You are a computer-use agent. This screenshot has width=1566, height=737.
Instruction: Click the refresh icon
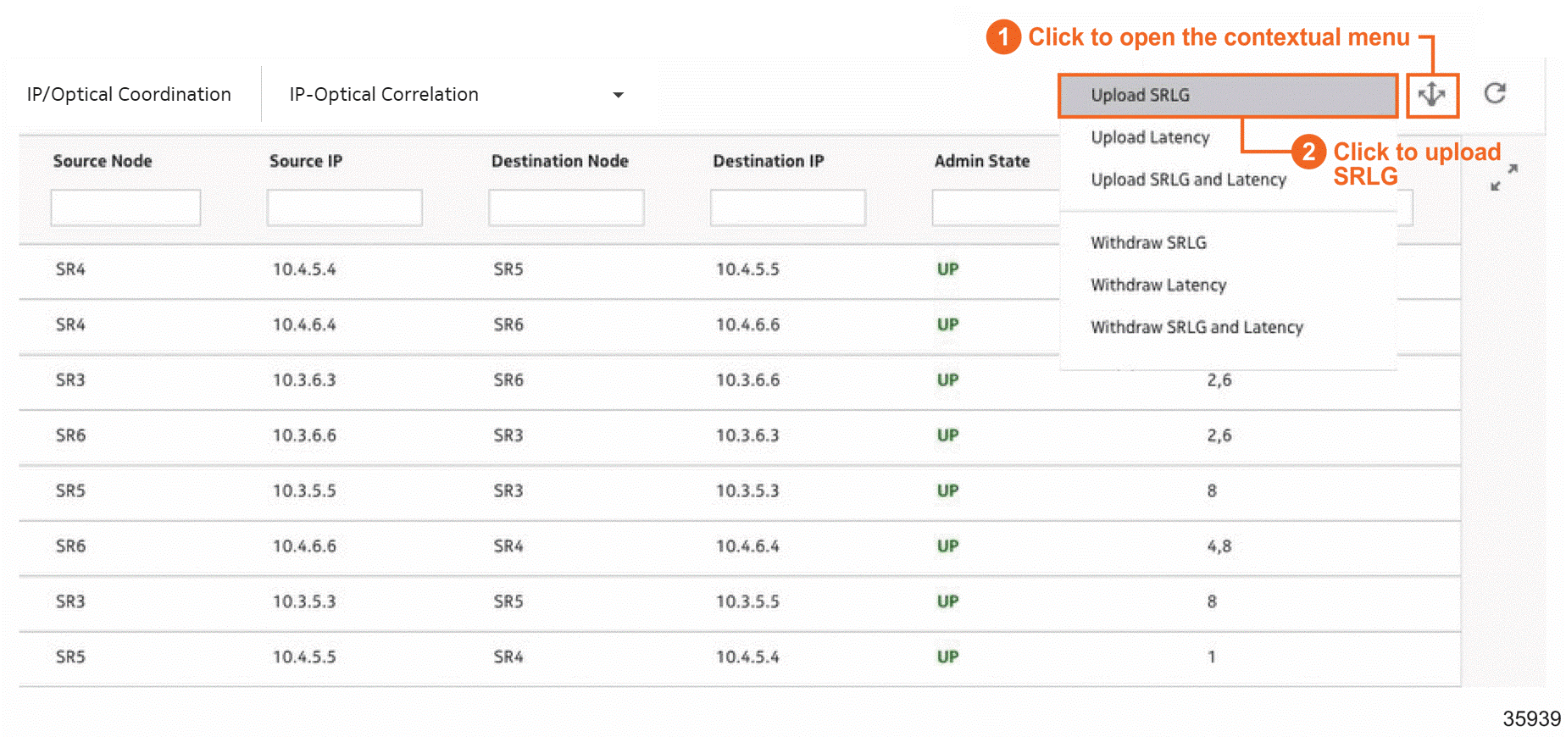1495,93
